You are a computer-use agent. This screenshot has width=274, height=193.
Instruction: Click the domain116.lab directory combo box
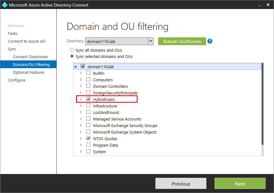click(119, 41)
